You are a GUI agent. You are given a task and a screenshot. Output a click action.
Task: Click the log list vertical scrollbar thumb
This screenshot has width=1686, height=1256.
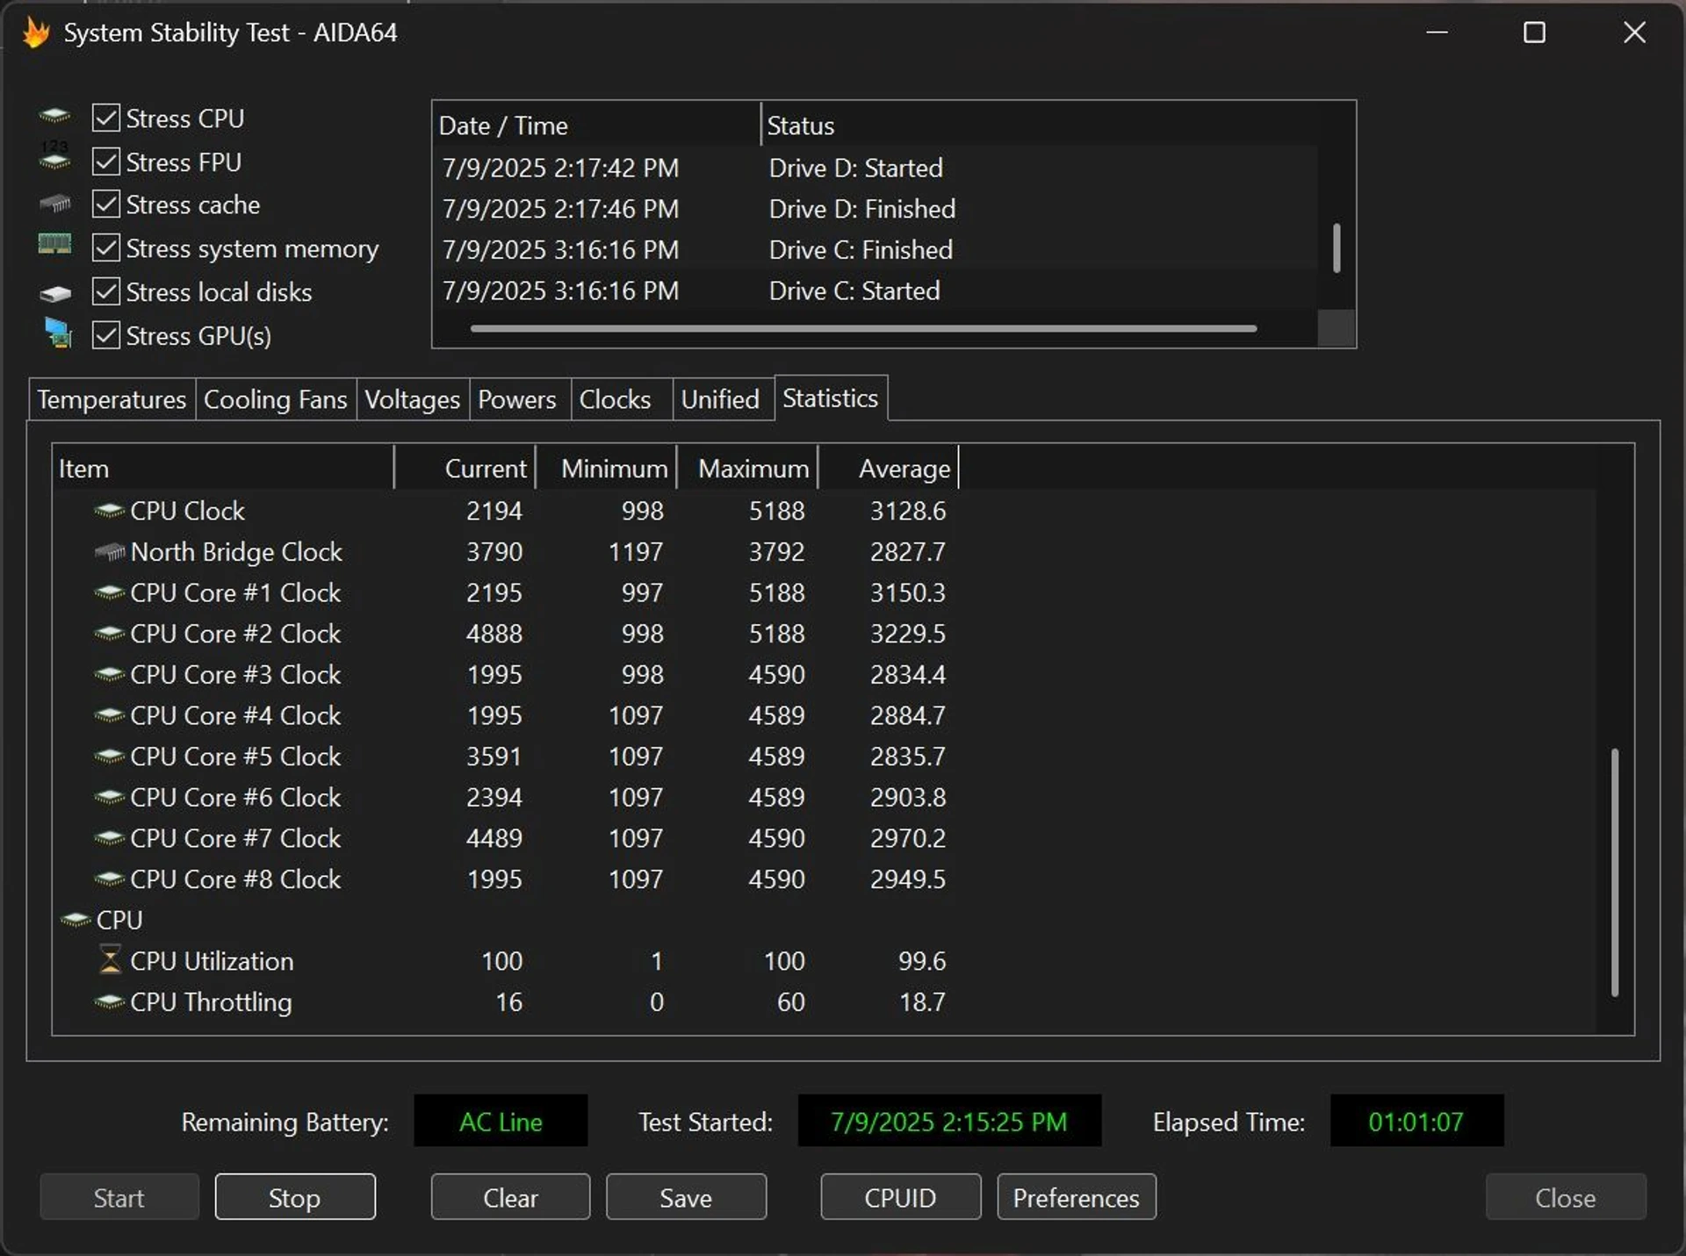point(1337,248)
